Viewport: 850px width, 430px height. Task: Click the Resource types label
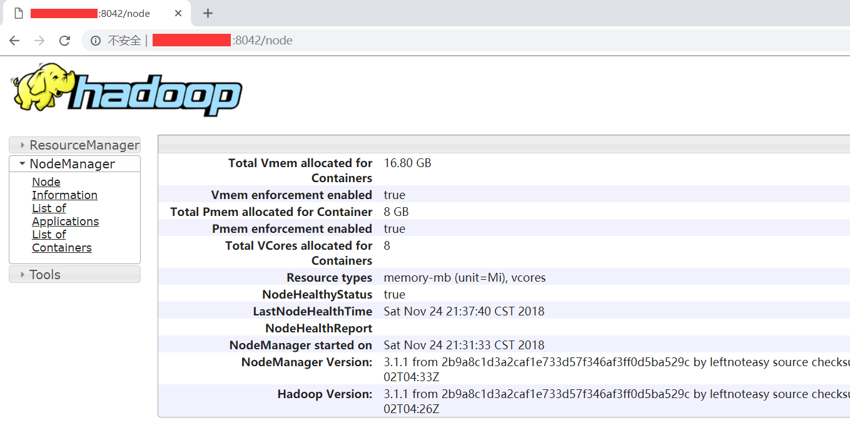tap(330, 277)
